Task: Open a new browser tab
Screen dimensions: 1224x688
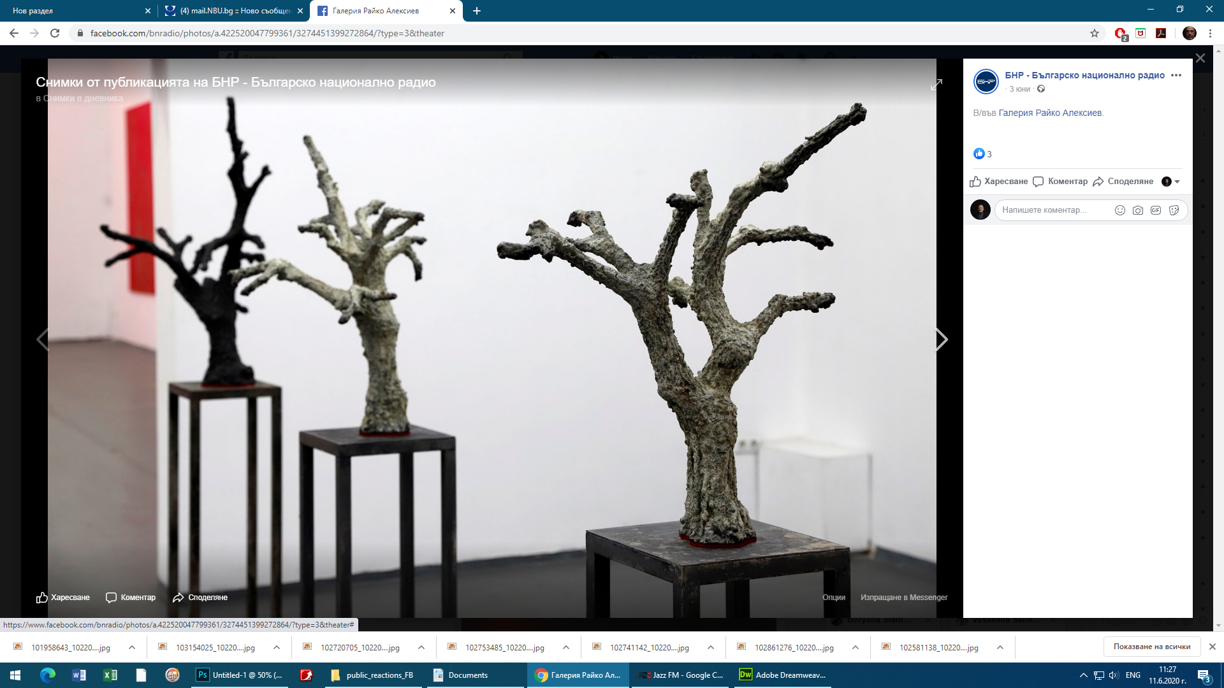Action: tap(477, 11)
